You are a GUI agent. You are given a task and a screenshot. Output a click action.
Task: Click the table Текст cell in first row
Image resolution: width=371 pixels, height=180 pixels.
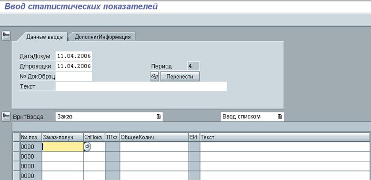coord(285,147)
